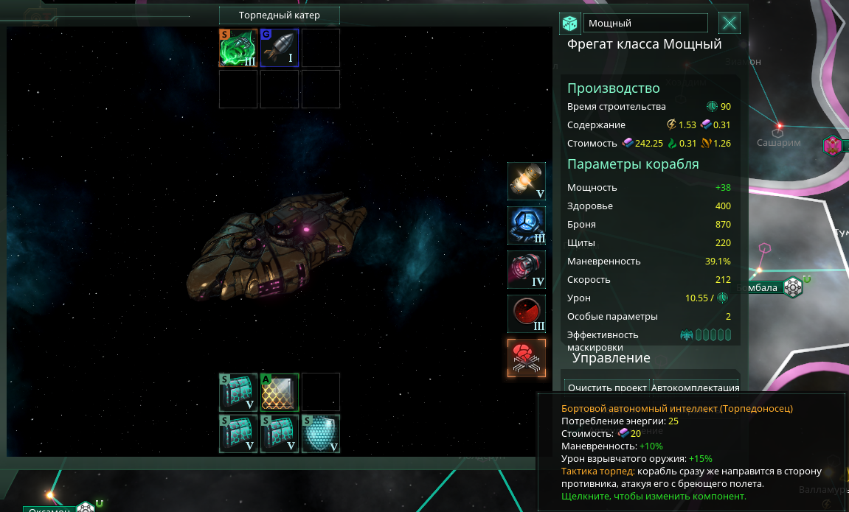Image resolution: width=849 pixels, height=512 pixels.
Task: Click the Автокомплектация button
Action: [x=696, y=387]
